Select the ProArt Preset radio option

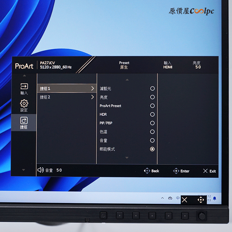(153, 106)
